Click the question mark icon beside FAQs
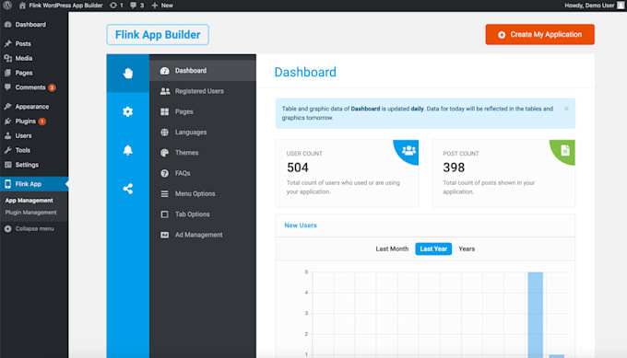Viewport: 627px width, 358px height. pos(164,173)
